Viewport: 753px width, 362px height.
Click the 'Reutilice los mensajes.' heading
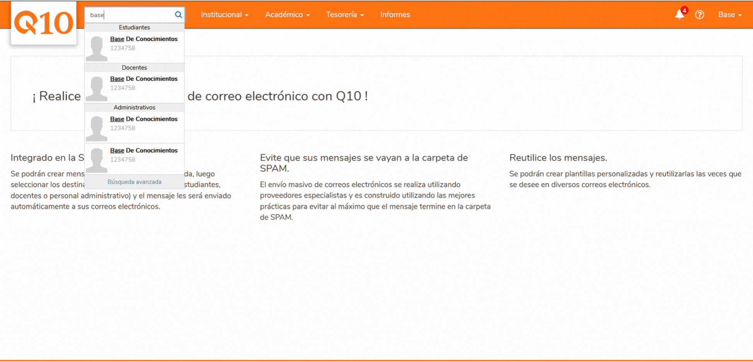tap(558, 158)
